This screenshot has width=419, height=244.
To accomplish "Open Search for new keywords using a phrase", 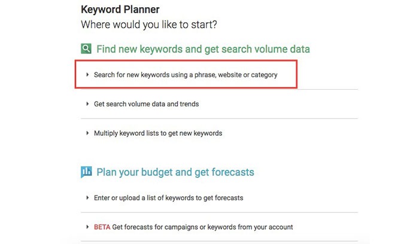I will (x=186, y=75).
